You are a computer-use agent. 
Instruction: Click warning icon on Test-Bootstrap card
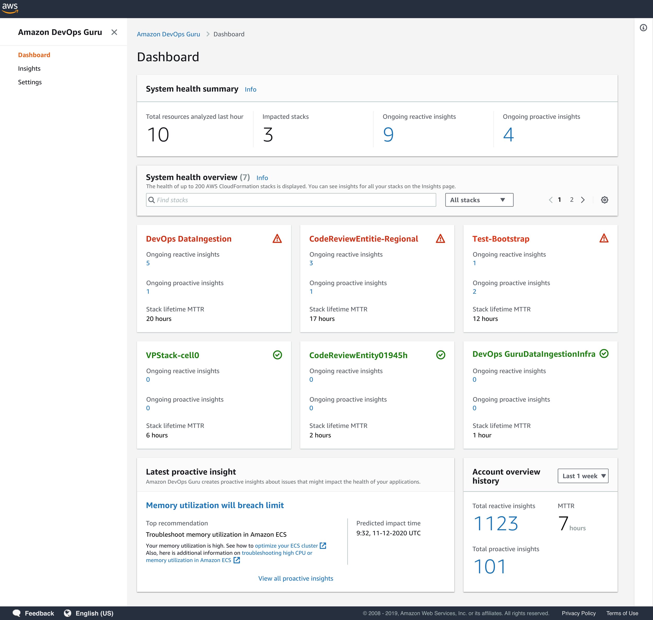604,238
